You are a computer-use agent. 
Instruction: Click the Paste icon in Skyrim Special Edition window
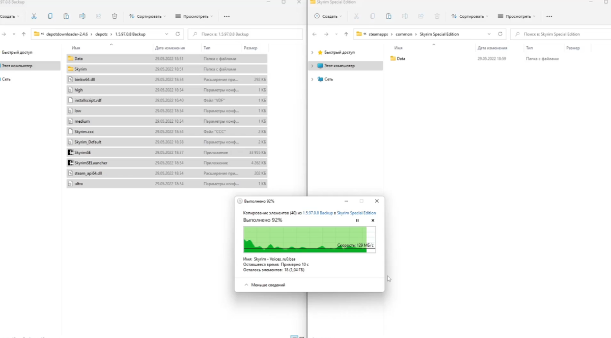coord(388,16)
